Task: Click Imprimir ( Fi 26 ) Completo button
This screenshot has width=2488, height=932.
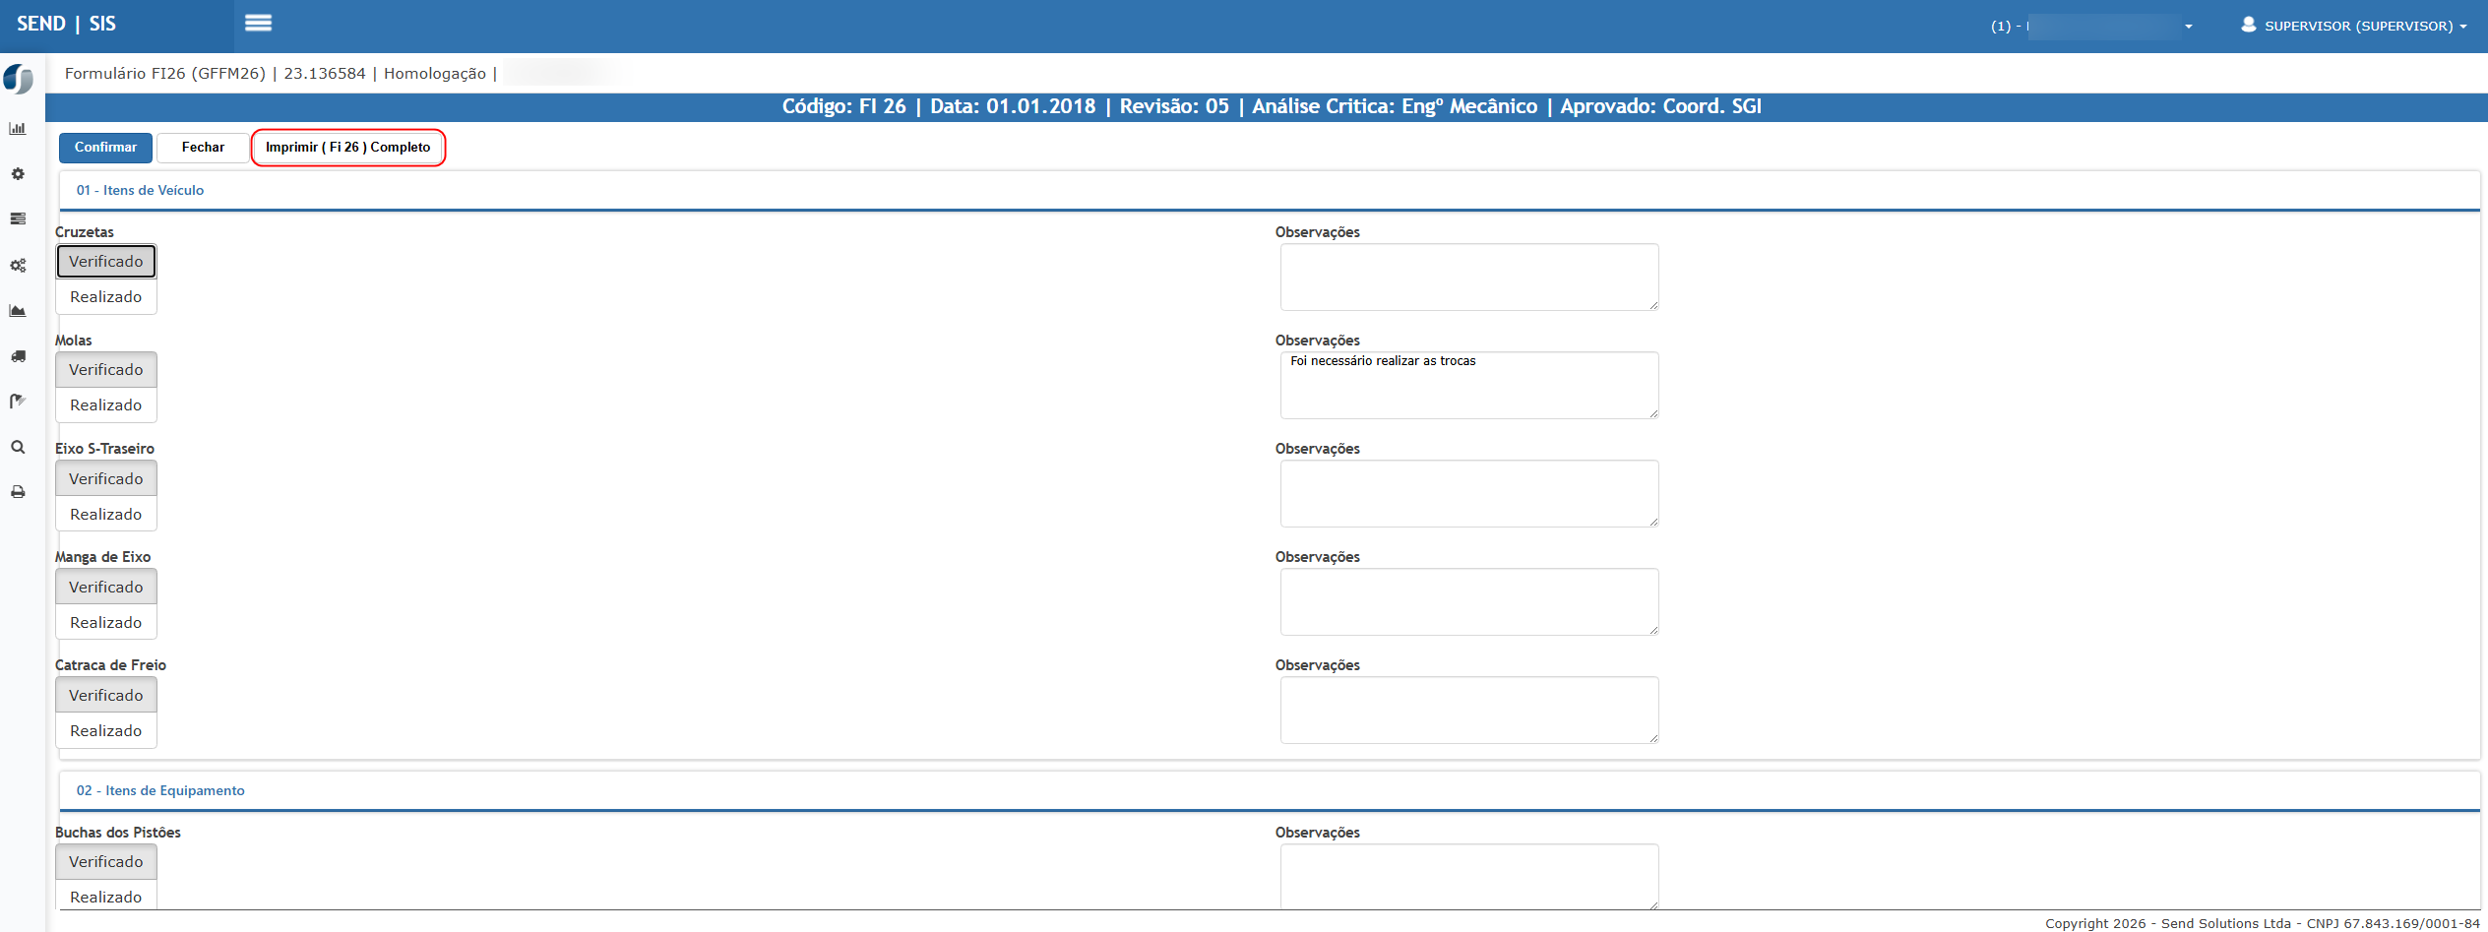Action: (x=348, y=148)
